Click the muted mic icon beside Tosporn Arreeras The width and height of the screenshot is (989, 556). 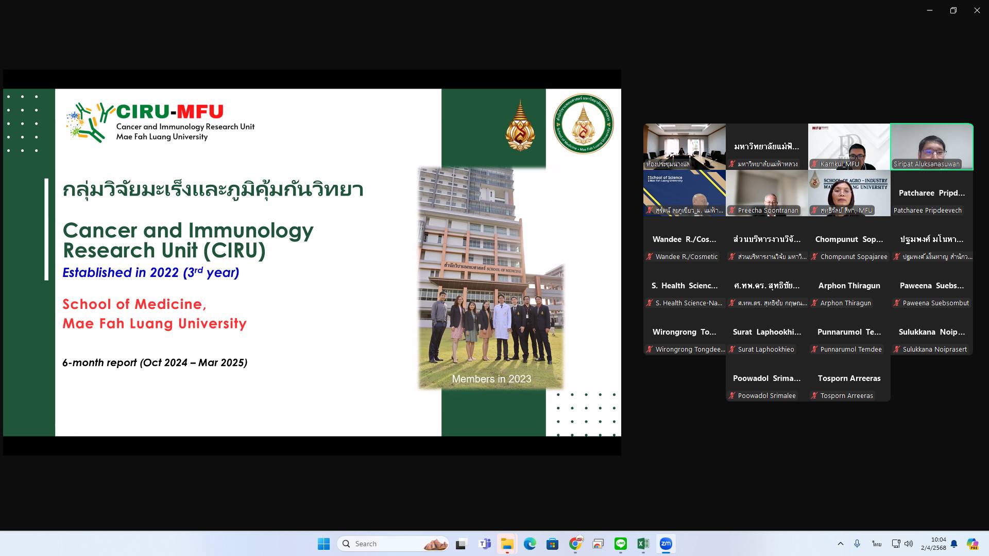pyautogui.click(x=814, y=396)
